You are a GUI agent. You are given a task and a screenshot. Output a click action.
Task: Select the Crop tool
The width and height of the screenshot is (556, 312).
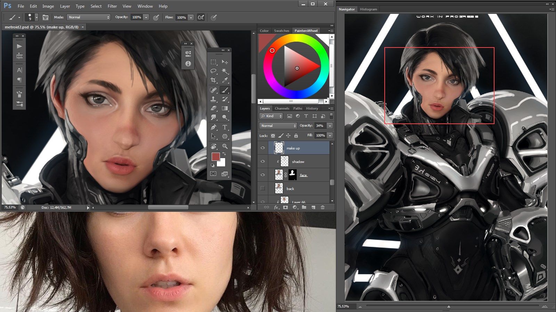(214, 80)
